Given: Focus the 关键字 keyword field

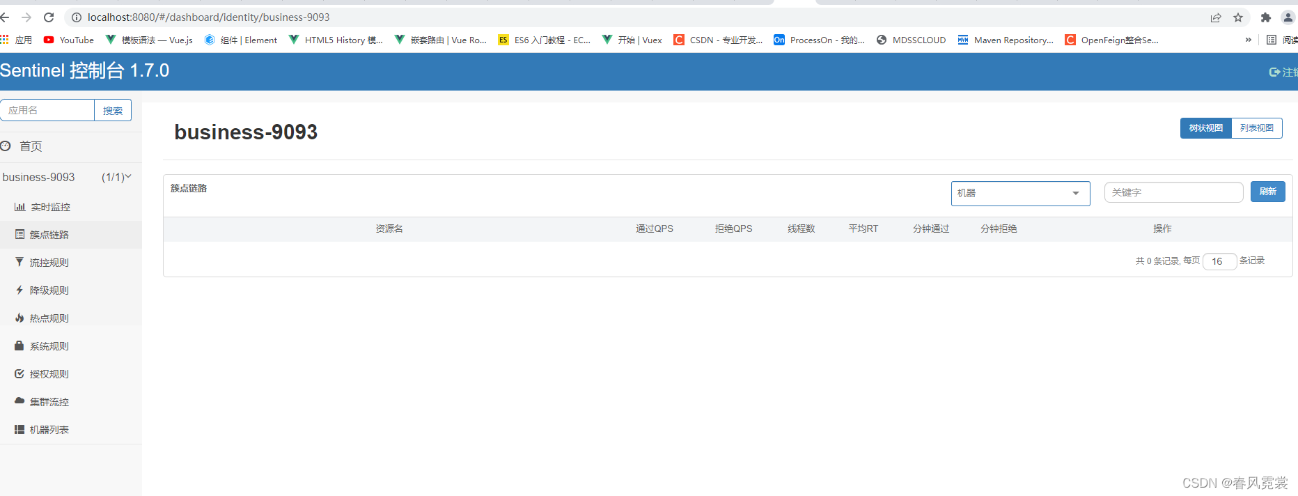Looking at the screenshot, I should 1174,192.
